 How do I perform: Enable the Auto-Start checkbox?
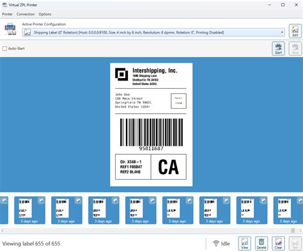pyautogui.click(x=4, y=49)
